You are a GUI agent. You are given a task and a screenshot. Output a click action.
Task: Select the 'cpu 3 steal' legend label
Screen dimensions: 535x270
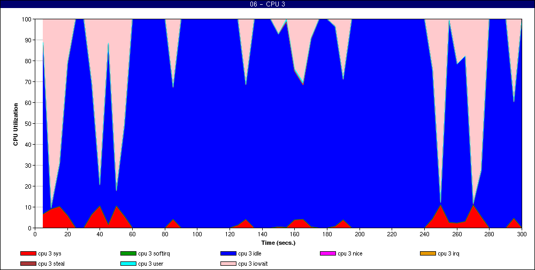coord(51,264)
